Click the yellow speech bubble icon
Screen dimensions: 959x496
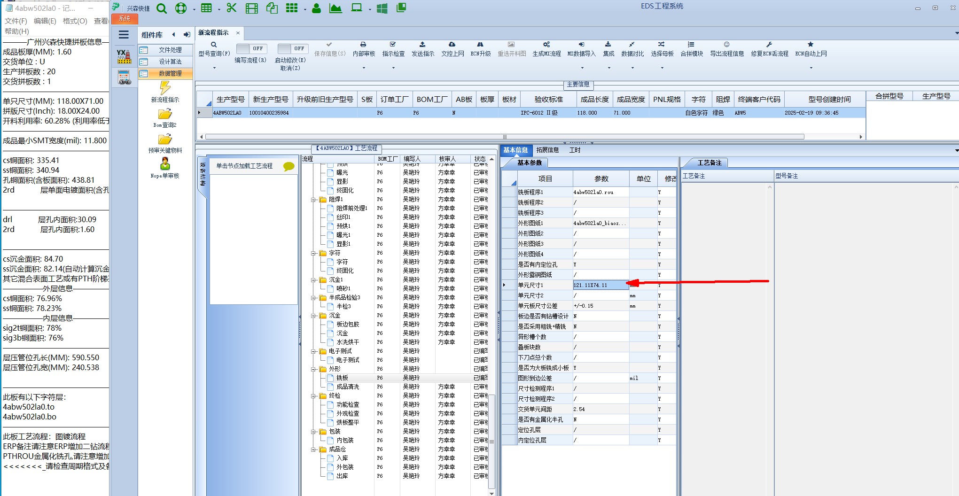coord(289,166)
